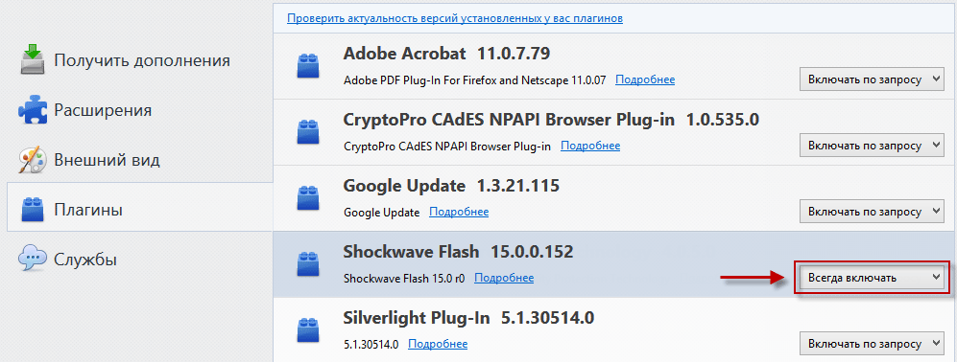This screenshot has width=957, height=362.
Task: Click the Appearance paint palette icon
Action: (34, 160)
